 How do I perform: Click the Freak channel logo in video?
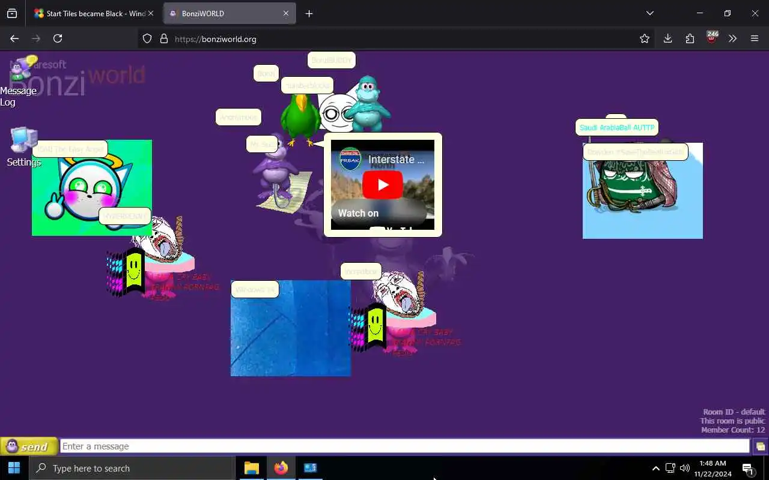[350, 160]
